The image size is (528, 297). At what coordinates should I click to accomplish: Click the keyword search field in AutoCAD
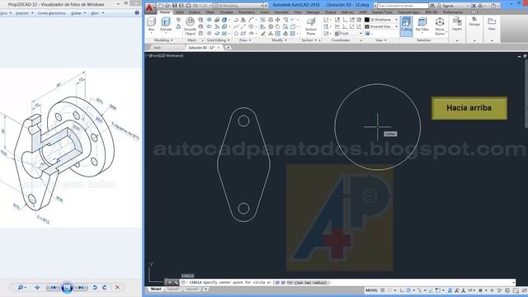[403, 6]
